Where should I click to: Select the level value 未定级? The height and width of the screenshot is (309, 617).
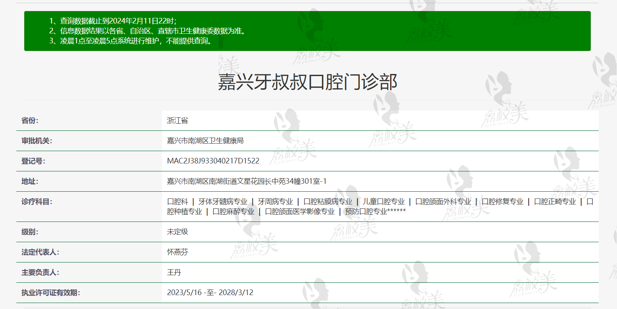coord(178,232)
